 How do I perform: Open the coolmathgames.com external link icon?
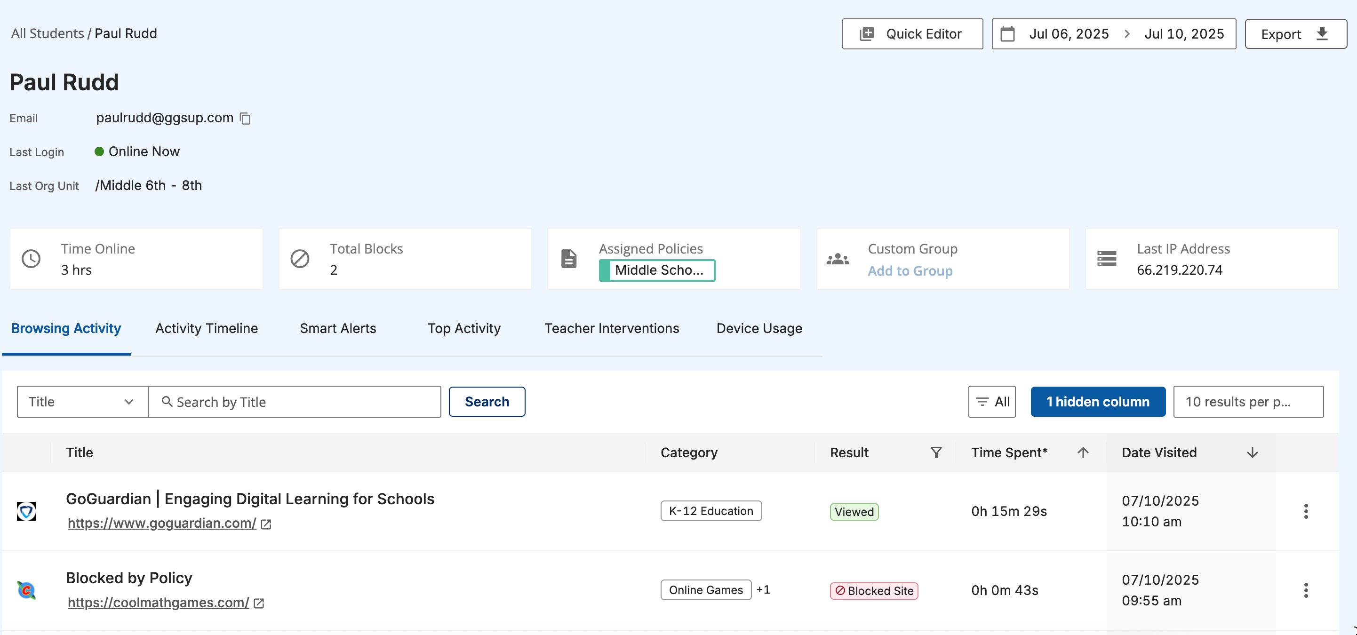click(259, 603)
